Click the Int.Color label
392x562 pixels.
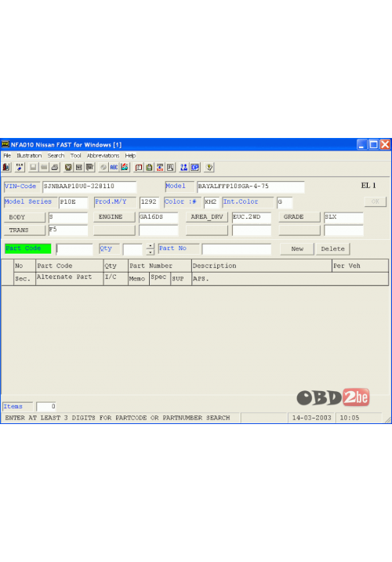[x=248, y=201]
